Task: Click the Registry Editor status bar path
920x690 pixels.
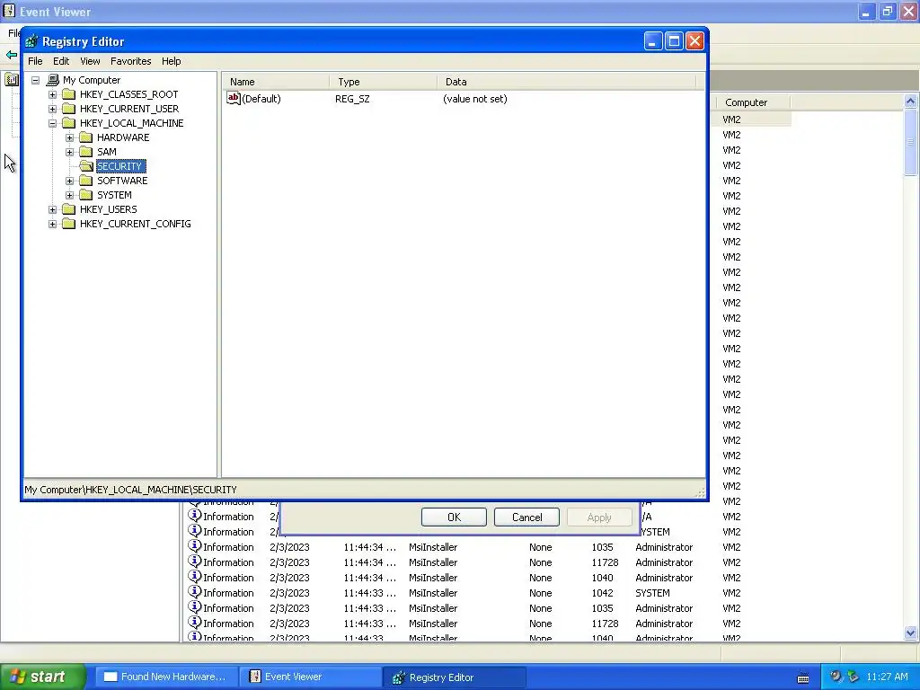Action: pyautogui.click(x=130, y=490)
